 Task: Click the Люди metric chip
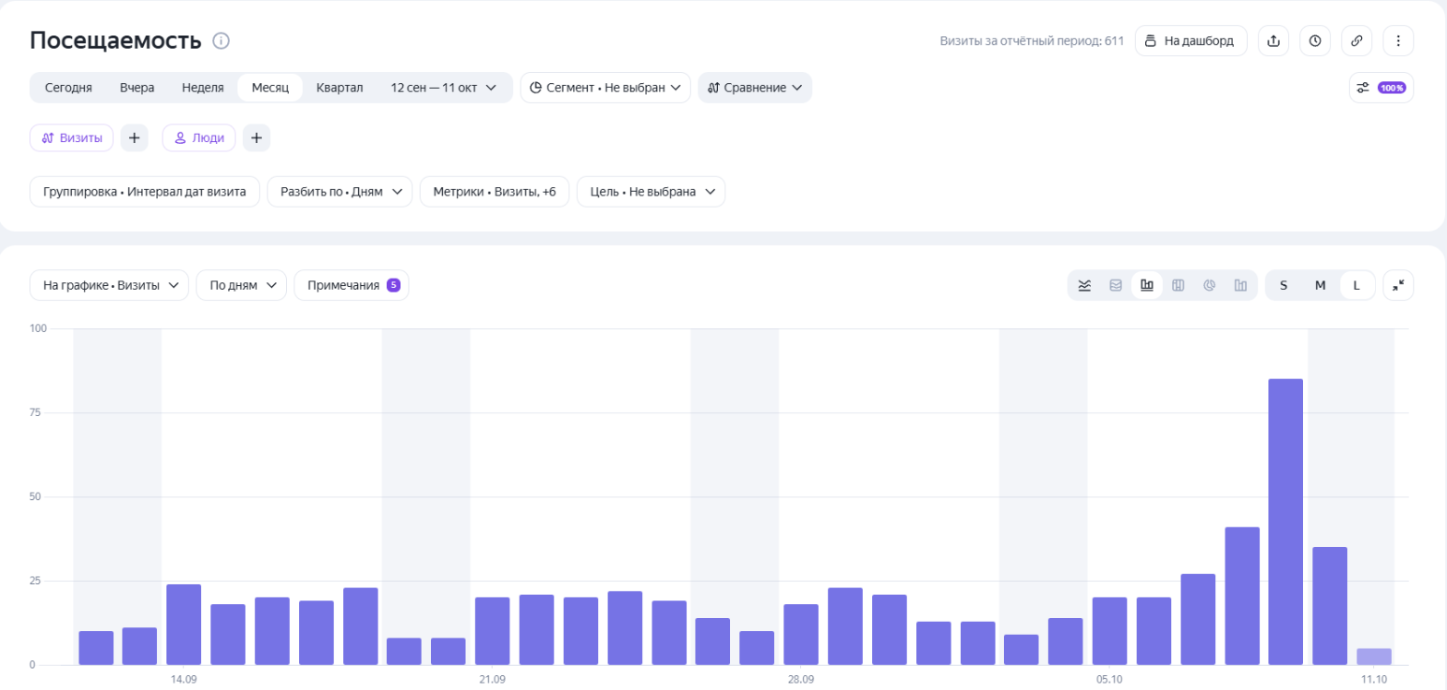pos(199,137)
